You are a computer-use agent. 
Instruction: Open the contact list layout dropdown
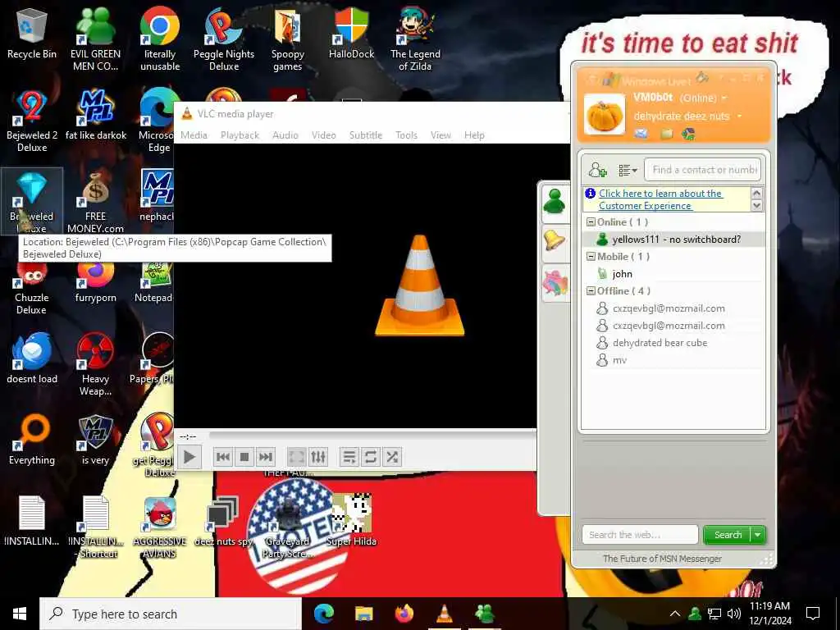(x=628, y=171)
